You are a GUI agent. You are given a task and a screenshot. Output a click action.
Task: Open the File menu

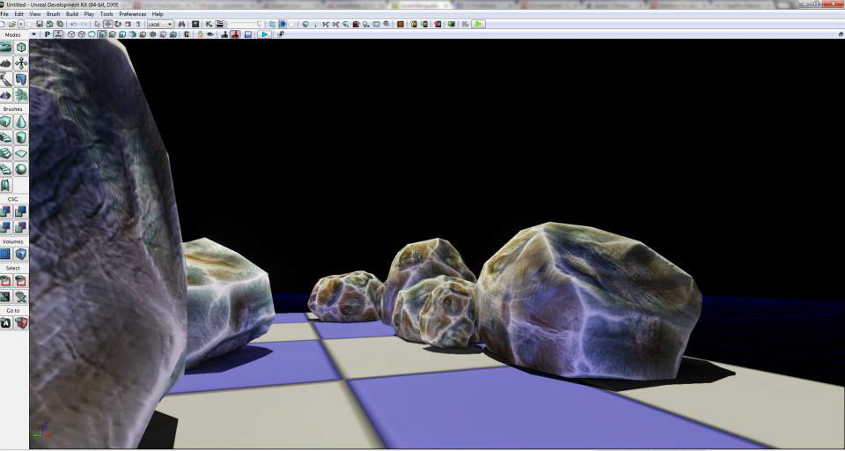pyautogui.click(x=4, y=14)
